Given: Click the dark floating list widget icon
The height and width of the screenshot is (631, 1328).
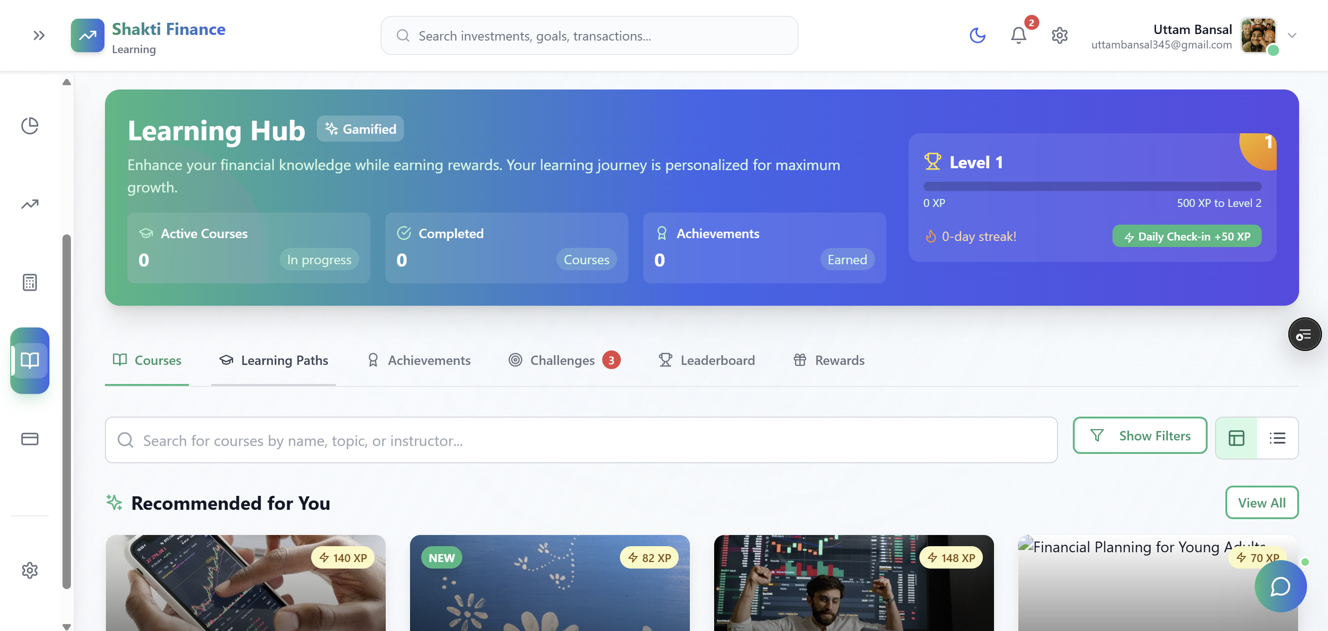Looking at the screenshot, I should coord(1304,335).
